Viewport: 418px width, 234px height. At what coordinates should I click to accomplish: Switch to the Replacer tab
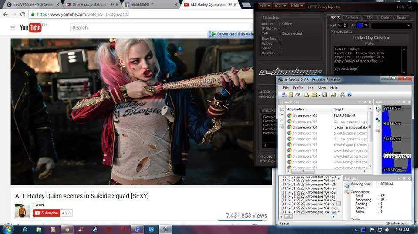click(x=352, y=17)
